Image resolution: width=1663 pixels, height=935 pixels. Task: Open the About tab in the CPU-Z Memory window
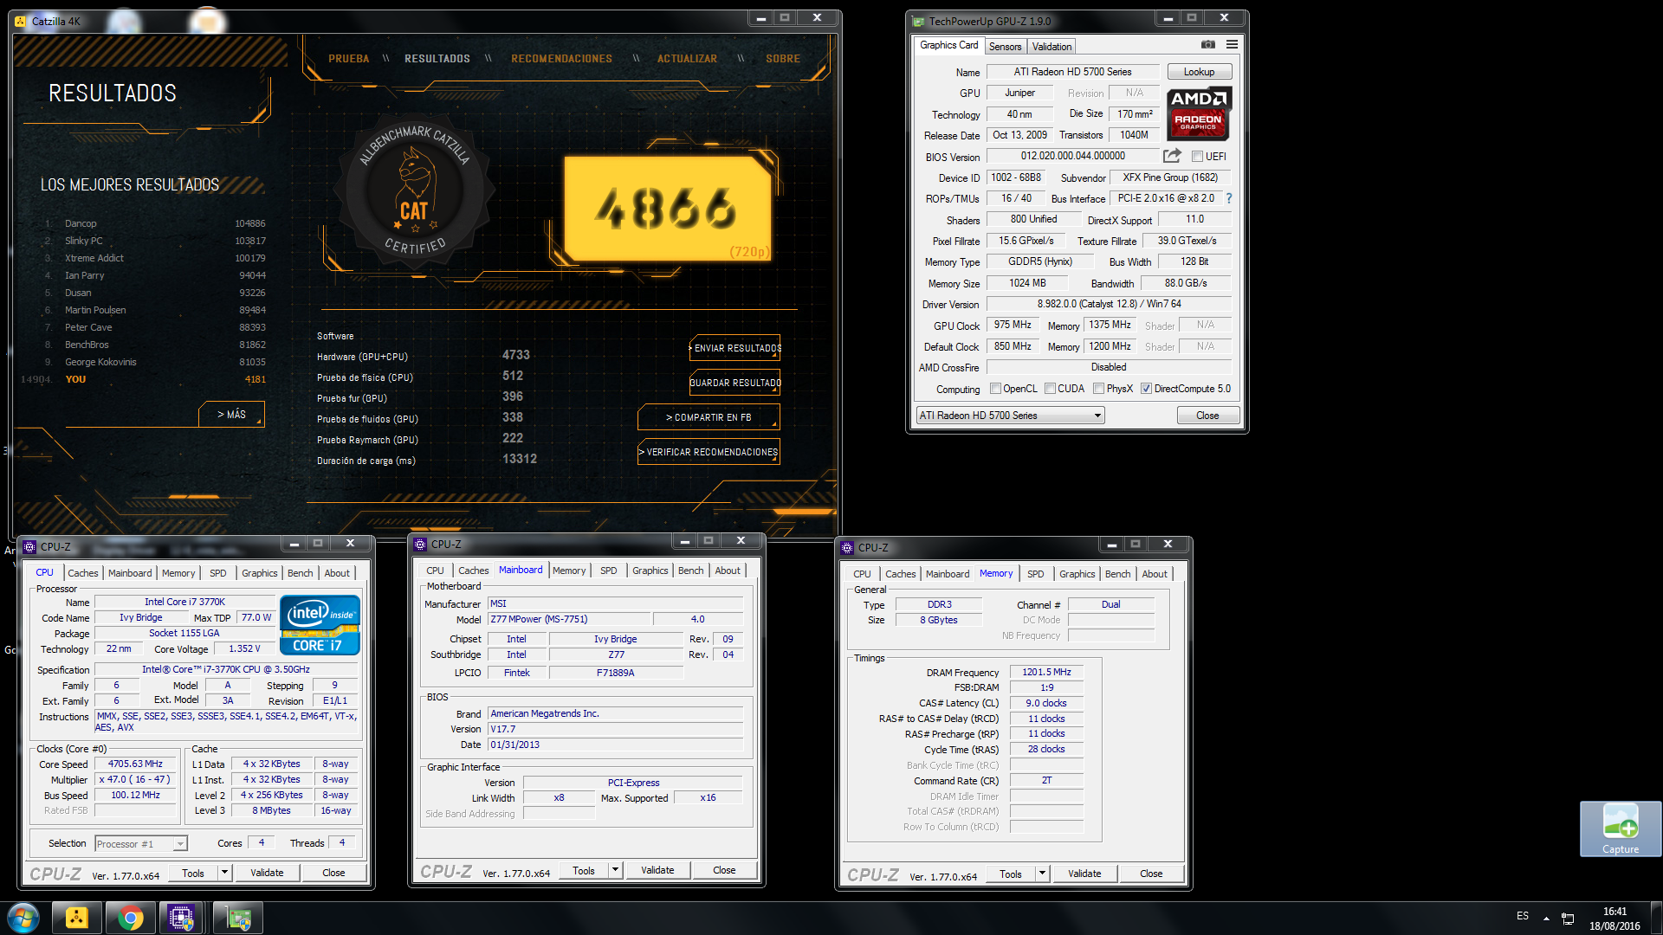point(1155,574)
